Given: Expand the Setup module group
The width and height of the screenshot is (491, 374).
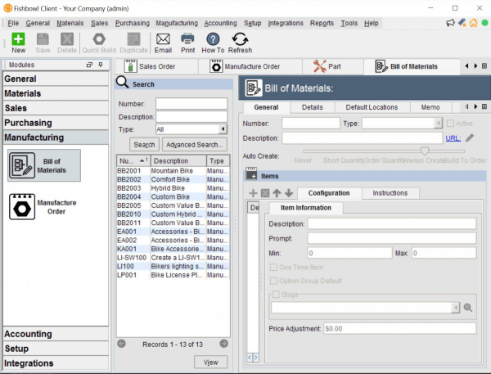Looking at the screenshot, I should (56, 349).
